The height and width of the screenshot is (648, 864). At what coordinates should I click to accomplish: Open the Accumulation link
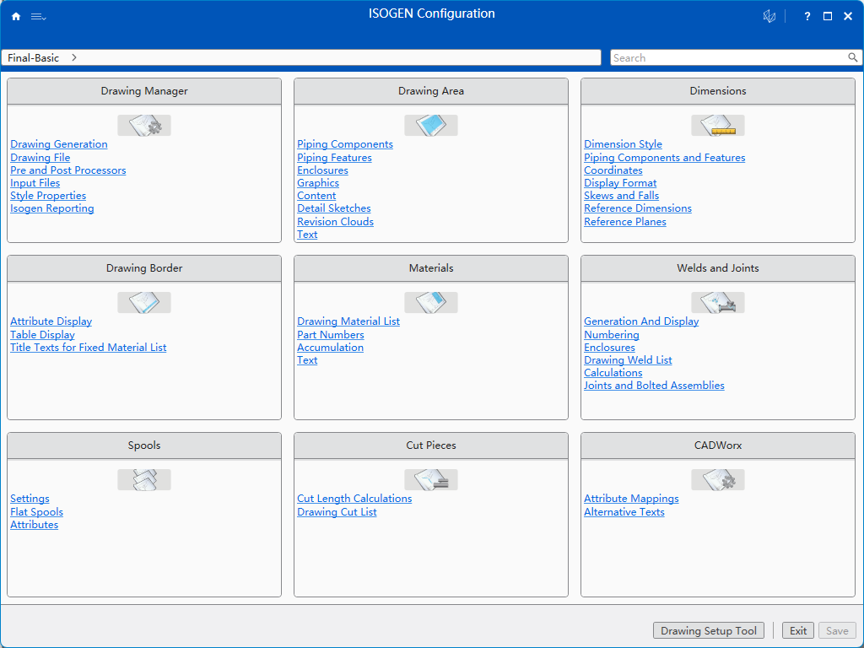(x=330, y=347)
